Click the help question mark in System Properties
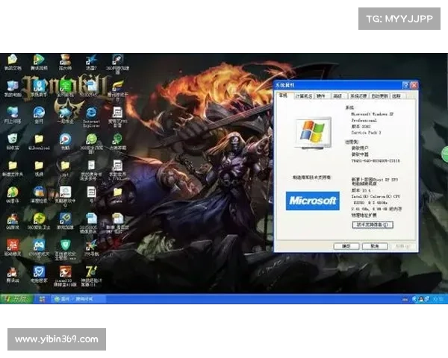Image resolution: width=448 pixels, height=358 pixels. (405, 86)
